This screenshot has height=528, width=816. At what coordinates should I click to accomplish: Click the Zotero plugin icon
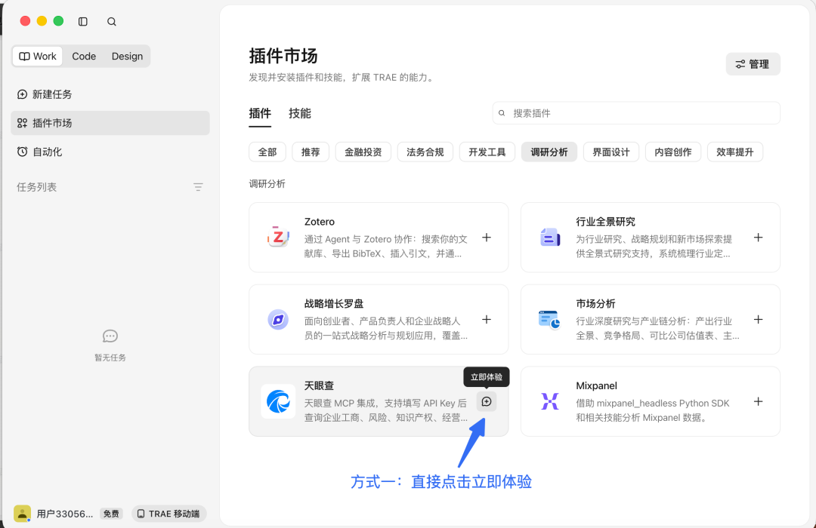coord(278,238)
